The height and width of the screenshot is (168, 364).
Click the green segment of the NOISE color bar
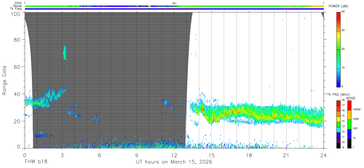click(x=349, y=124)
